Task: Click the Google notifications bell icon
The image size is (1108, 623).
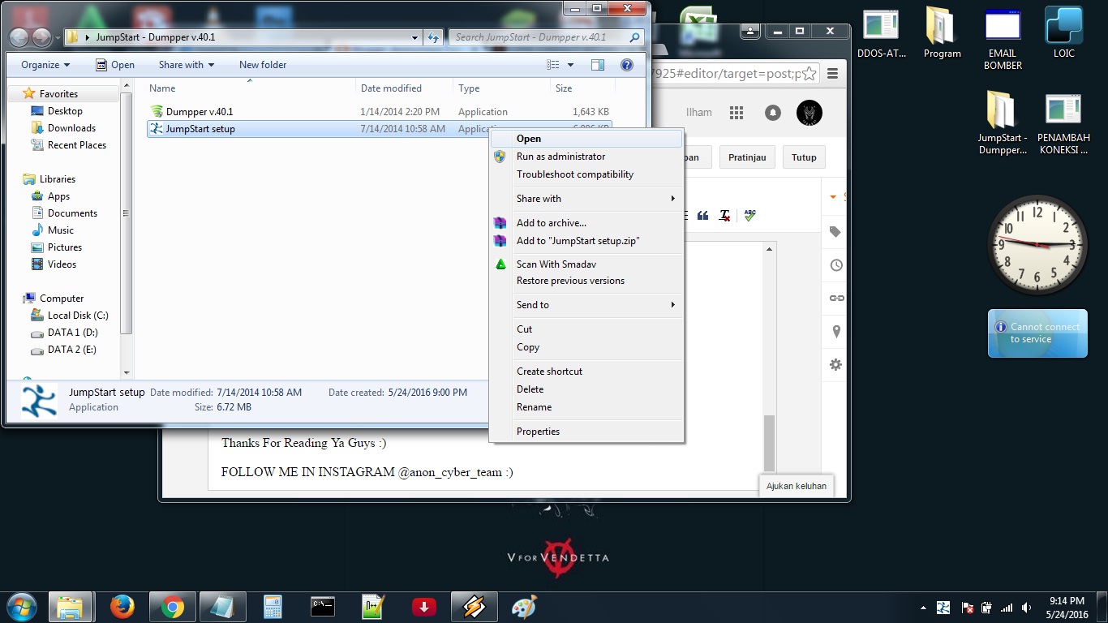Action: tap(773, 113)
